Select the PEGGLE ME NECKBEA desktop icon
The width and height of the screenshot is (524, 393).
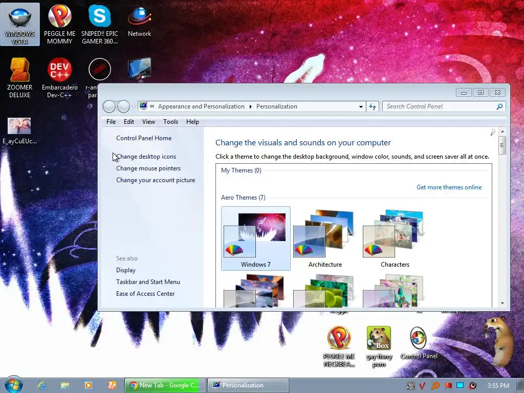tap(339, 346)
